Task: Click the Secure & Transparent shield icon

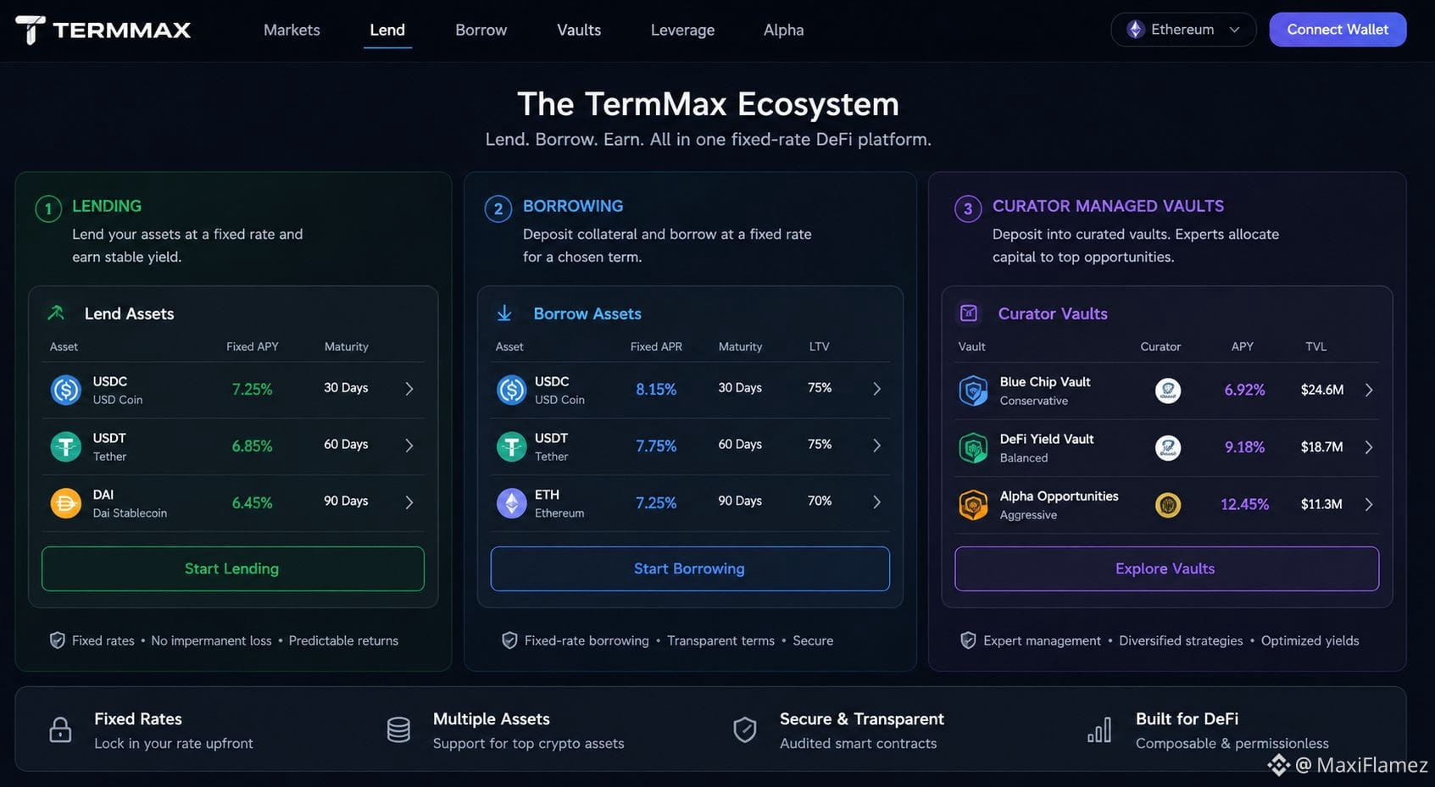Action: coord(745,729)
